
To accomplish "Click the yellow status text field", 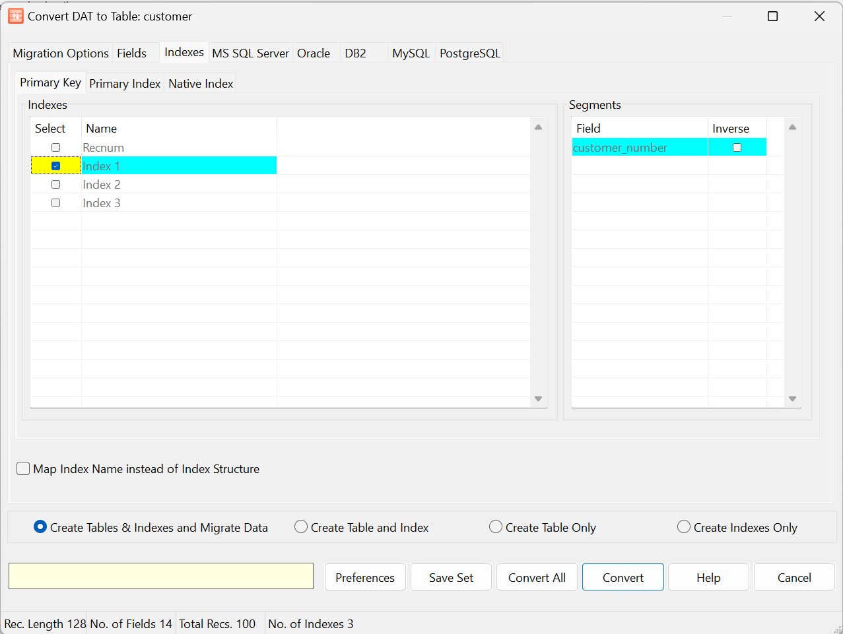I will pyautogui.click(x=161, y=576).
